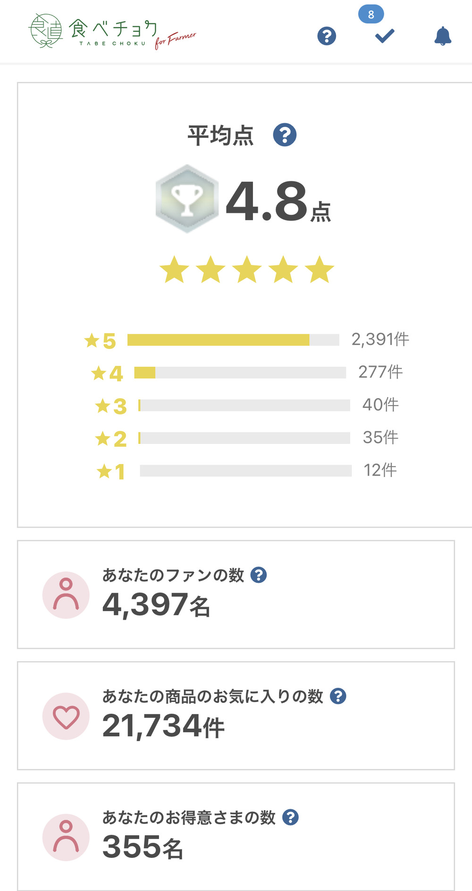Open the checkmark tasks icon
Screen dimensions: 472x891
pyautogui.click(x=385, y=36)
